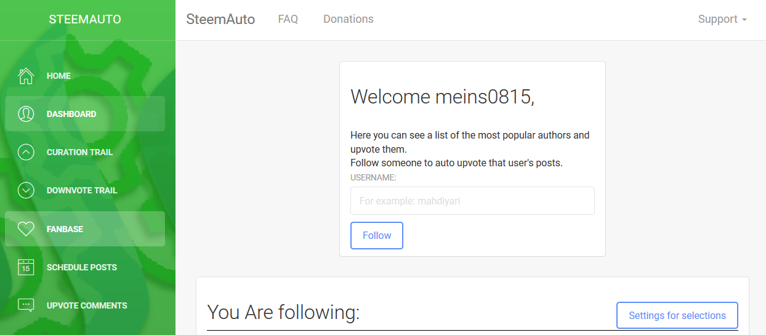Click the Dashboard user icon
The width and height of the screenshot is (766, 335).
[26, 114]
